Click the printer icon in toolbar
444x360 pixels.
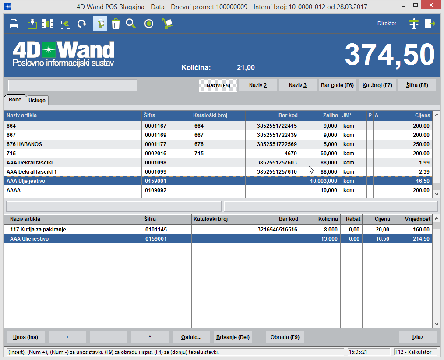click(x=14, y=24)
